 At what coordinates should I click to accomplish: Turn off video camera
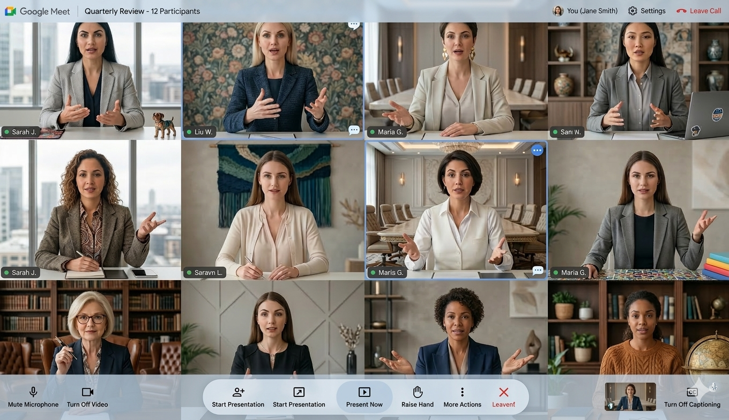coord(87,397)
